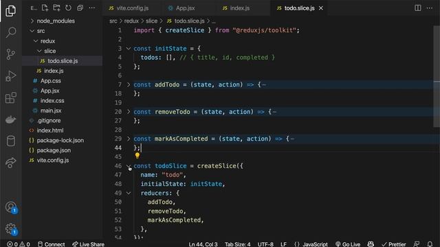This screenshot has height=247, width=440.
Task: Open the database cylinder view icon
Action: click(11, 141)
